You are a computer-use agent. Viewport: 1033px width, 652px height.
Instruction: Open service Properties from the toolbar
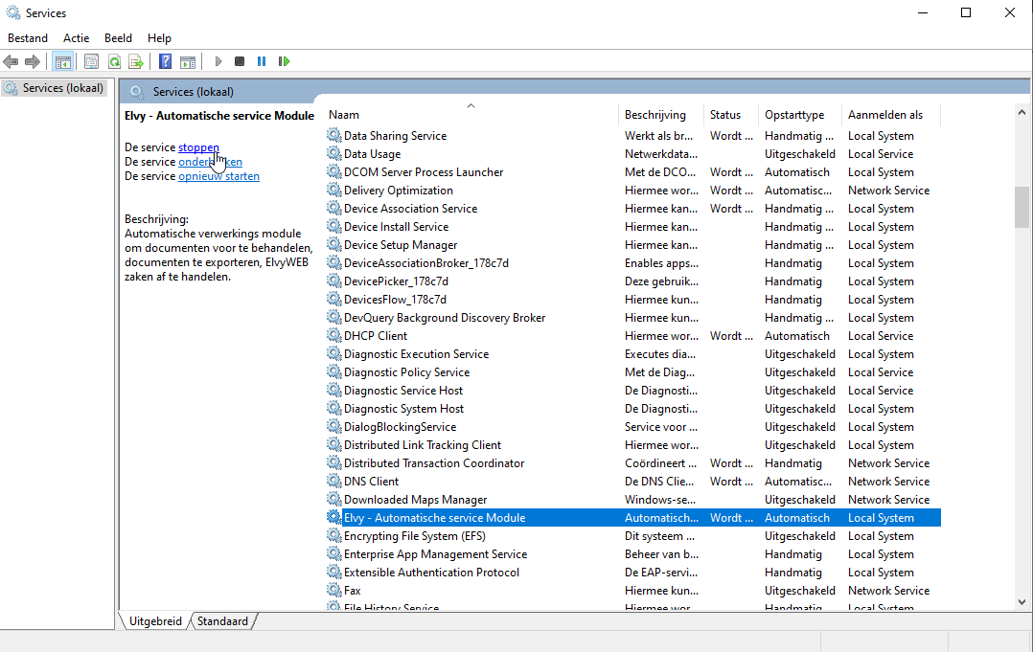(x=92, y=62)
